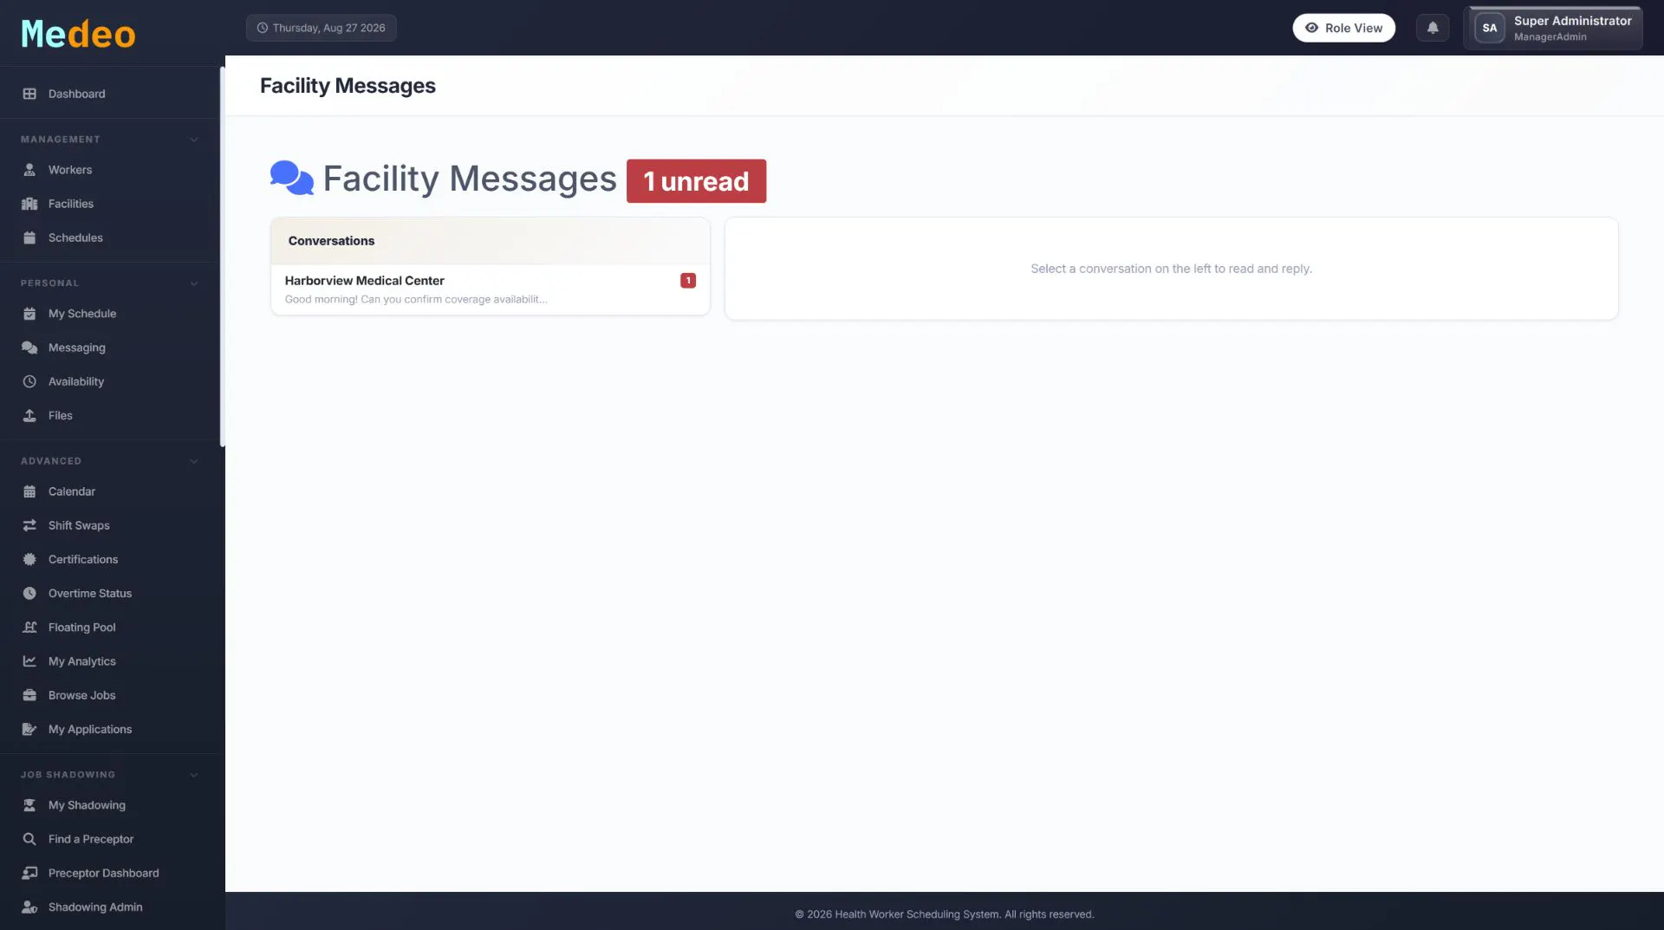
Task: Click the Workers person icon
Action: click(29, 170)
